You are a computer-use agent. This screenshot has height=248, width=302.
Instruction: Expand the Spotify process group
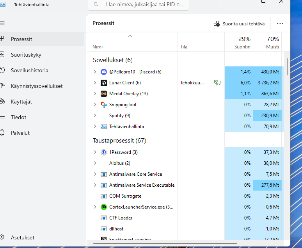click(95, 116)
